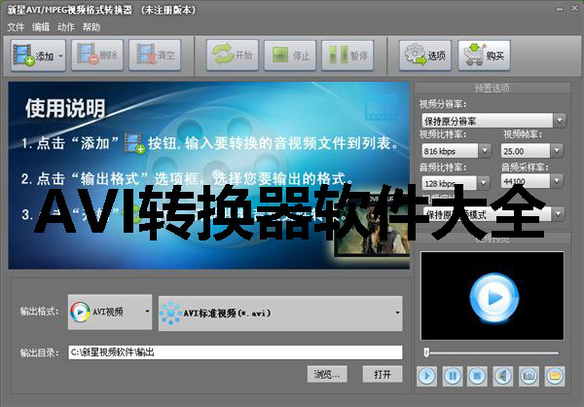Expand the 视频分辨率 dropdown

560,121
